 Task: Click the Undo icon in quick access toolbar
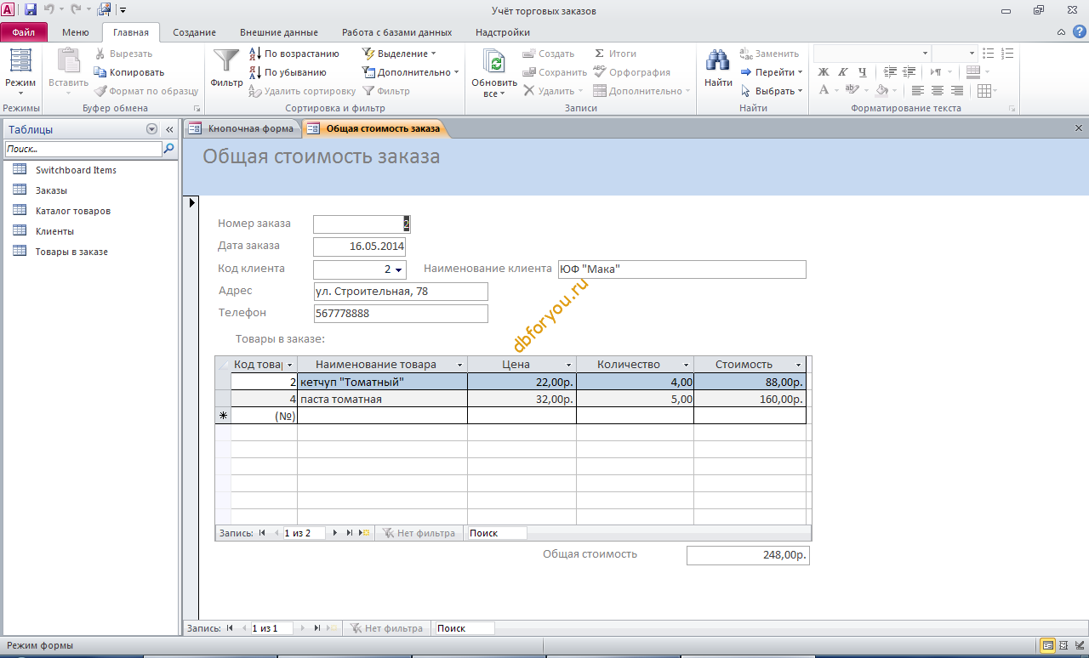coord(49,10)
